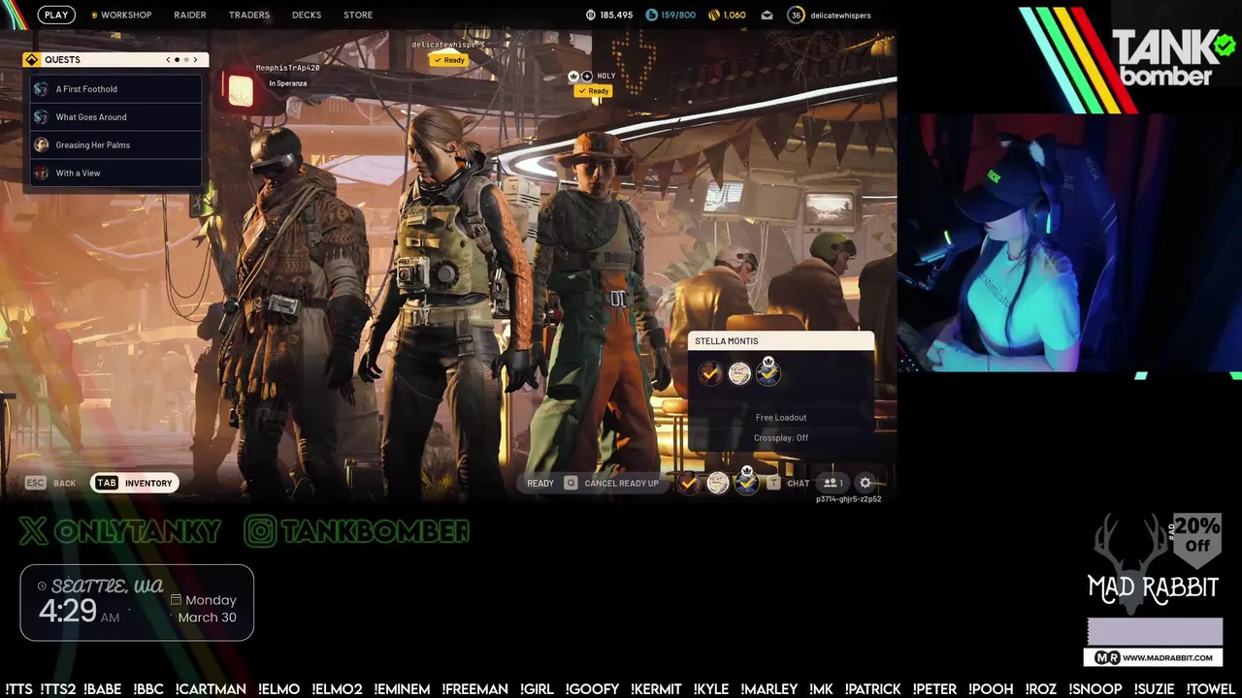
Task: Open the STORE tab
Action: coord(358,15)
